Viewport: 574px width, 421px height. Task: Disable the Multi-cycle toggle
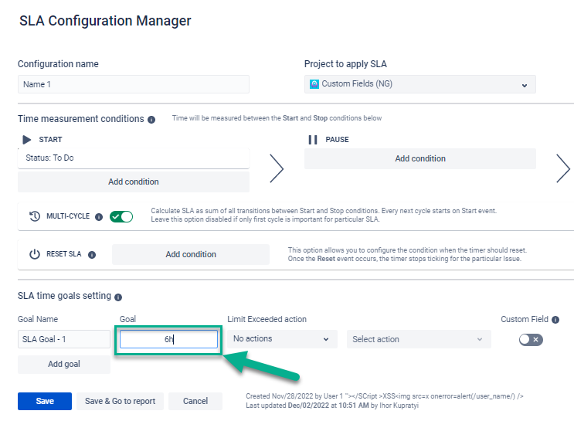click(121, 217)
